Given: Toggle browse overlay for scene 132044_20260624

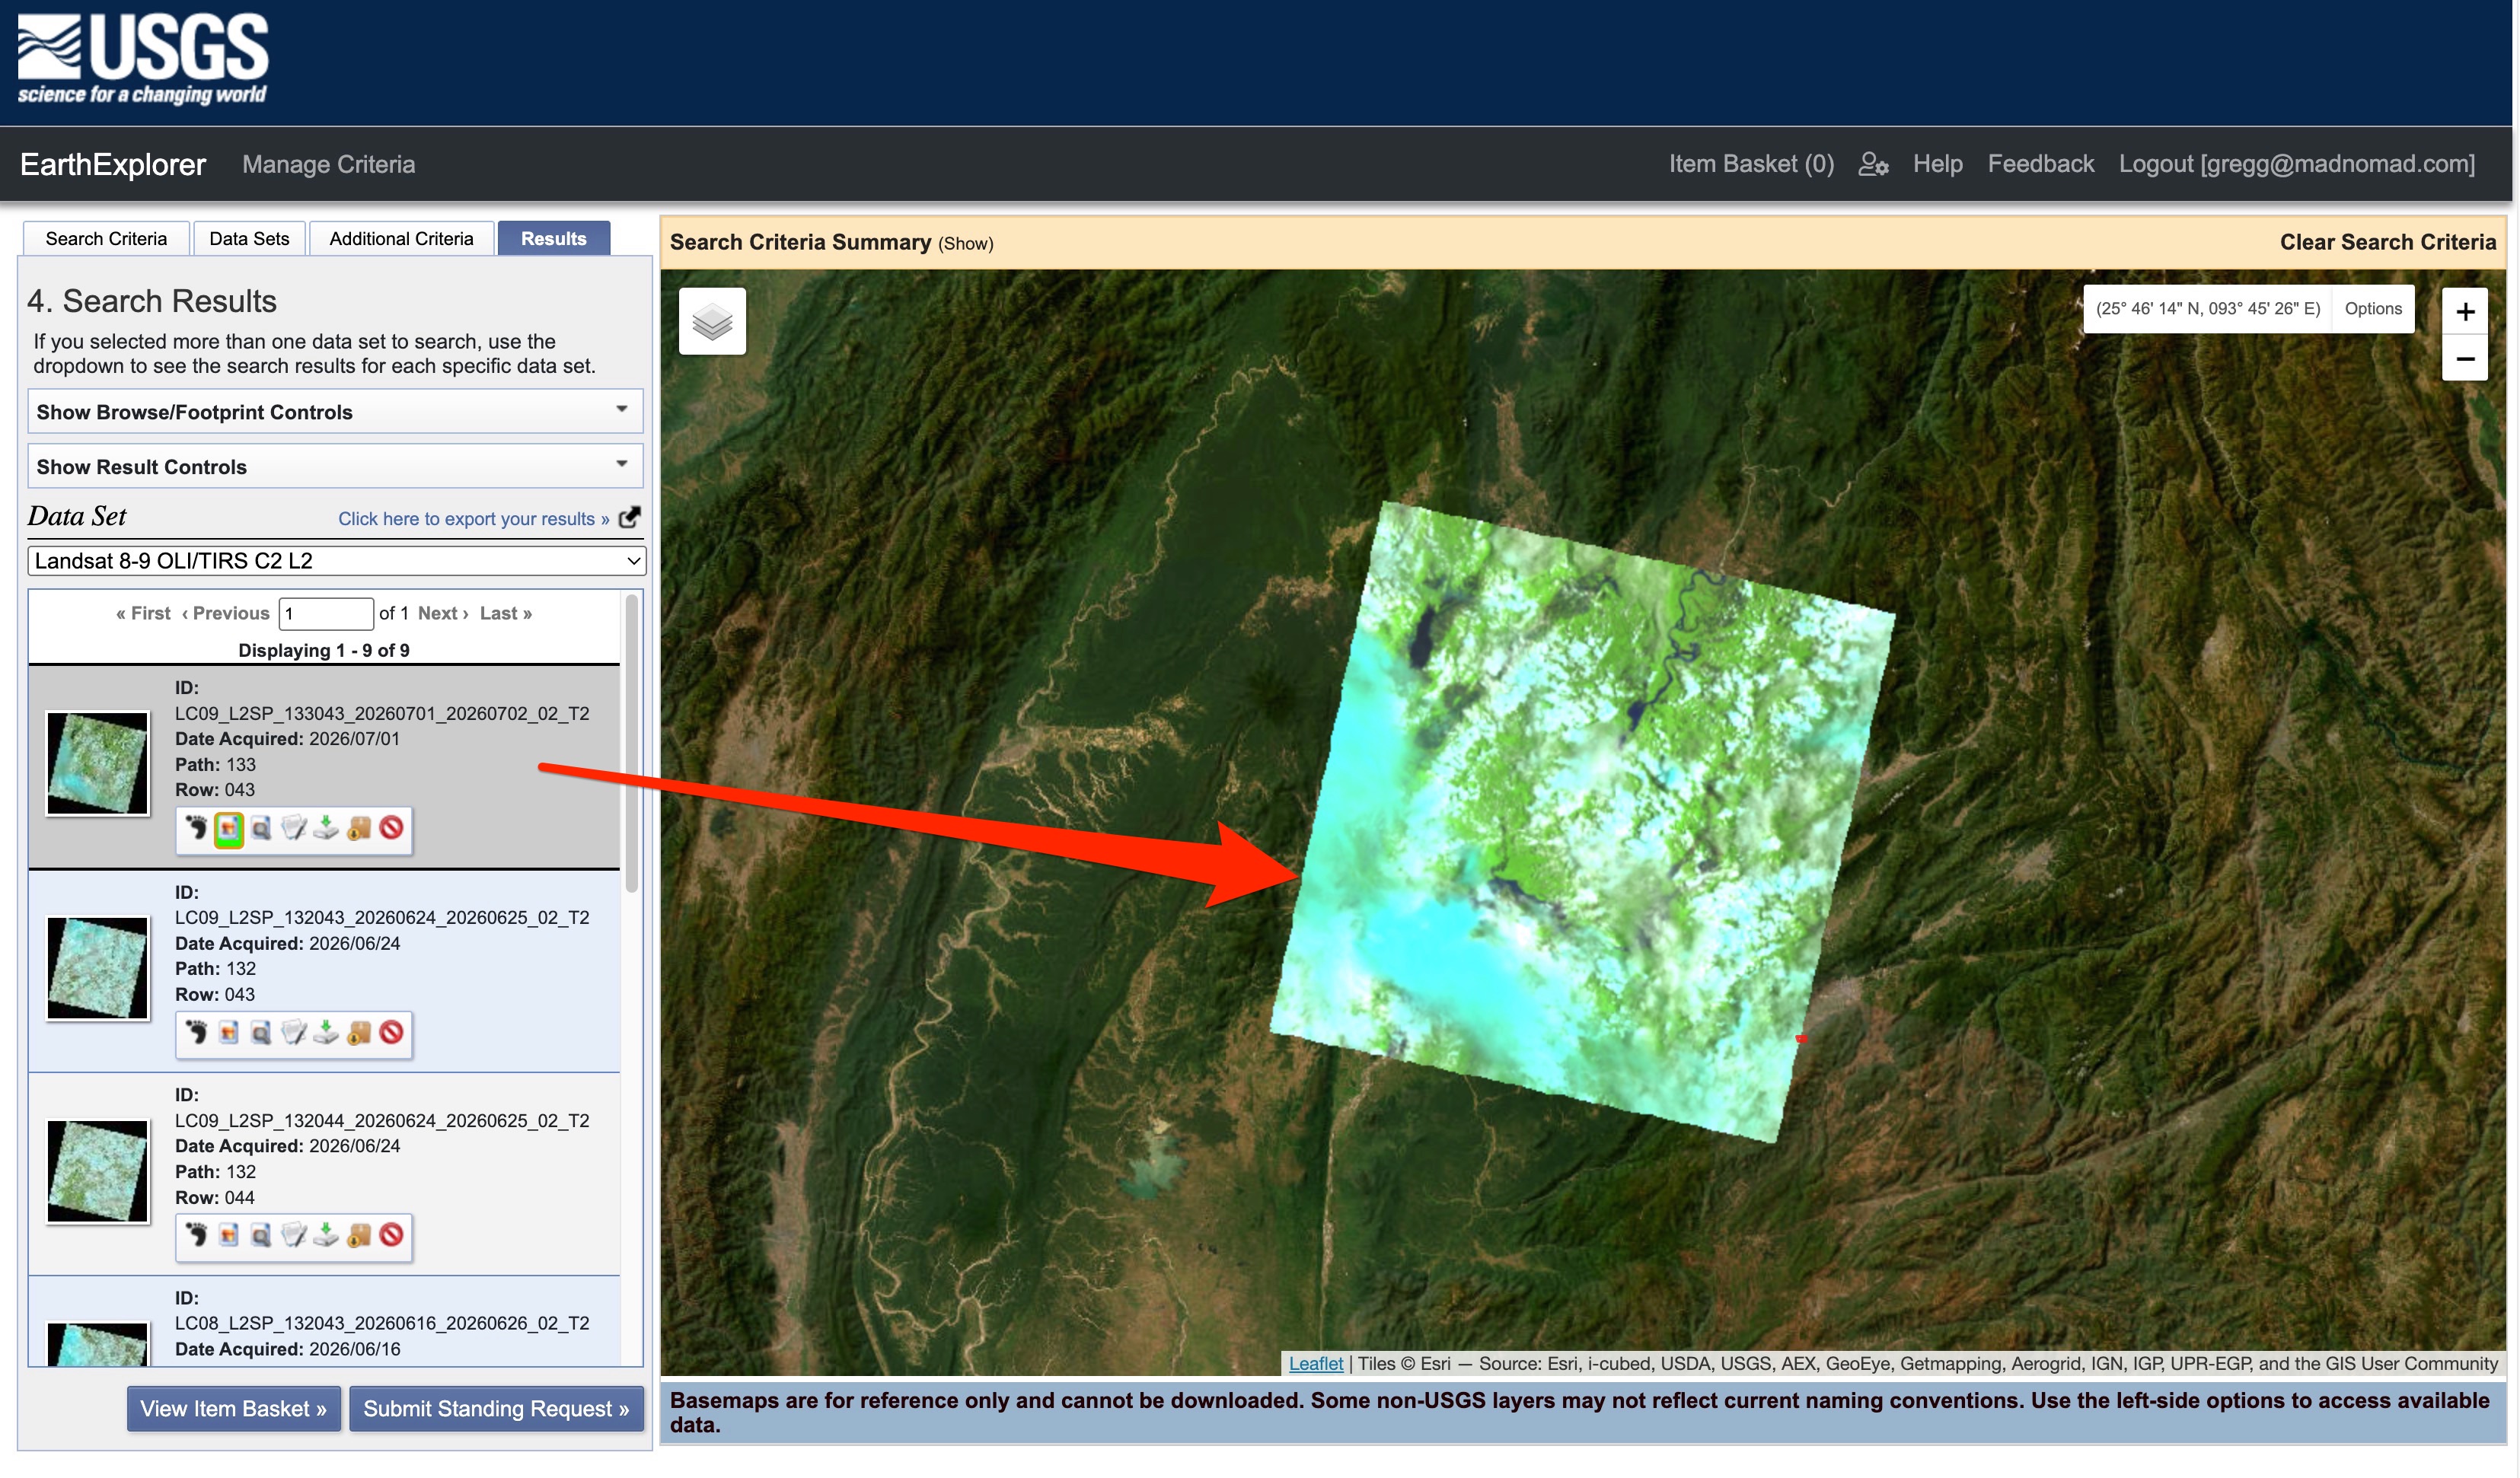Looking at the screenshot, I should pyautogui.click(x=229, y=1236).
